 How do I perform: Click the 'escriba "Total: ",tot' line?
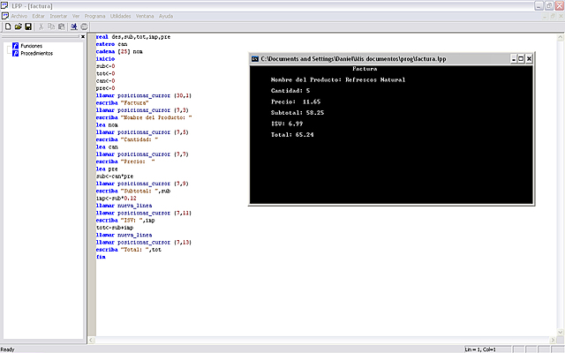tap(129, 250)
